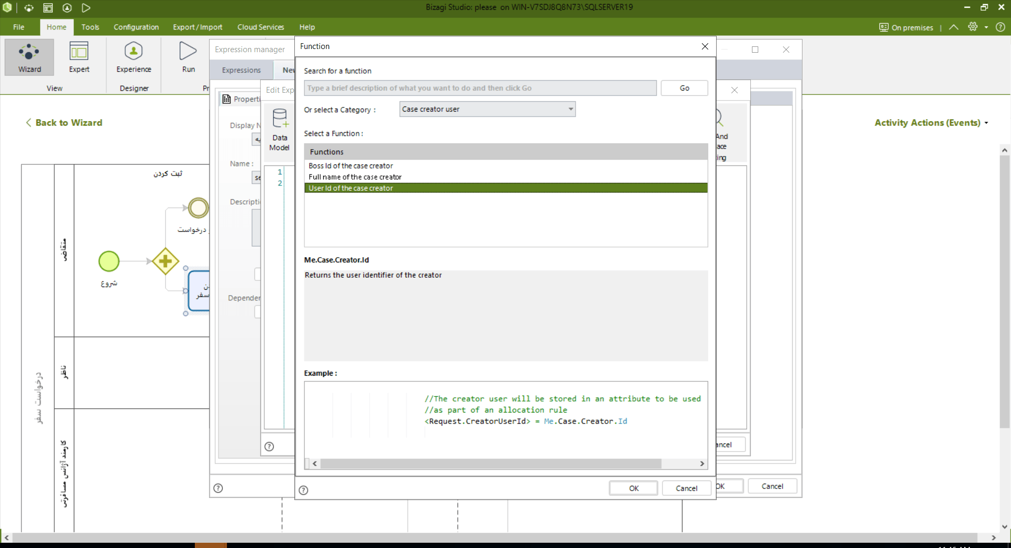Click the connected-nodes icon in the title bar
Viewport: 1011px width, 548px height.
point(29,7)
